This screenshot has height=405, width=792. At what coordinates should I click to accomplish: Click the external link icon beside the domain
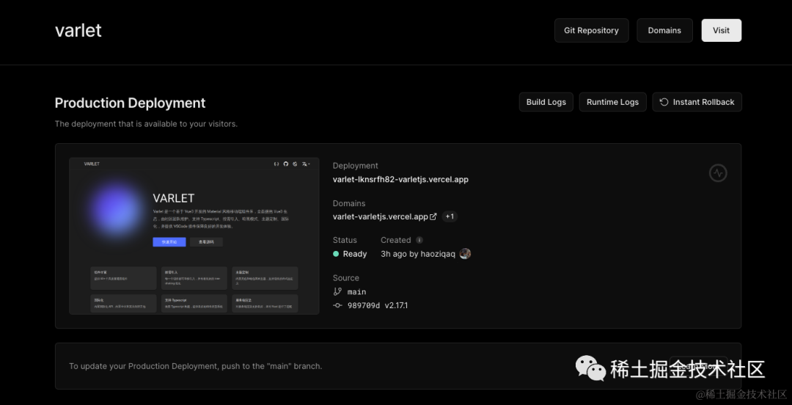pos(433,216)
